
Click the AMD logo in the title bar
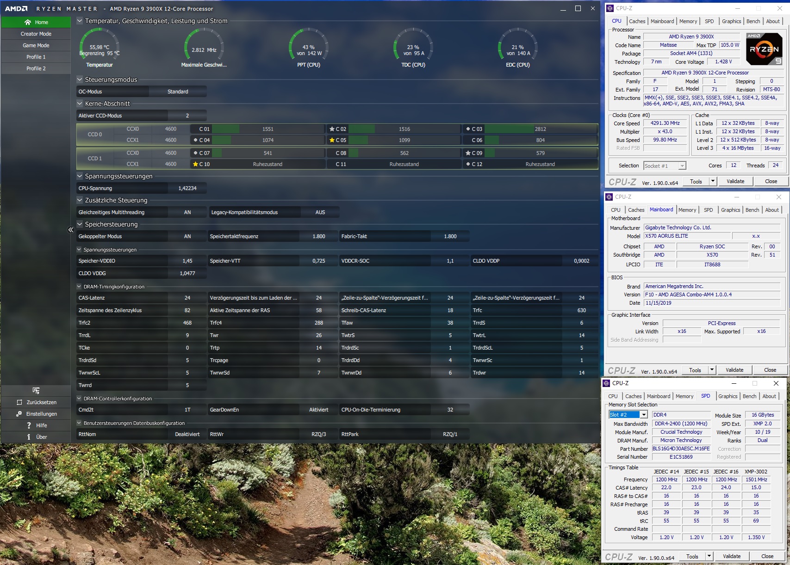pos(16,9)
